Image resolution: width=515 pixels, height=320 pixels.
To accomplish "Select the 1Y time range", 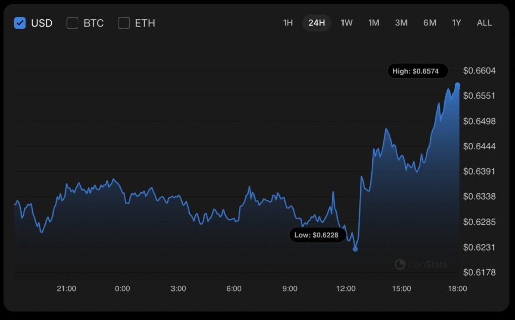I will [456, 23].
